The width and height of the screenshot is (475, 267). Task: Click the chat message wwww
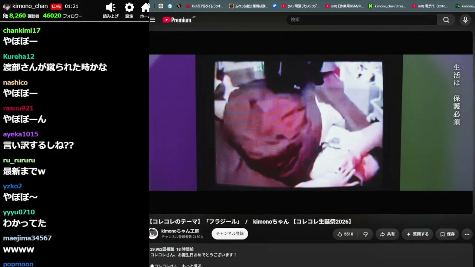click(19, 249)
